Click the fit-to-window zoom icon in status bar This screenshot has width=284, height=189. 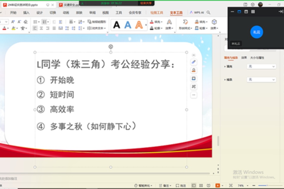tap(231, 185)
